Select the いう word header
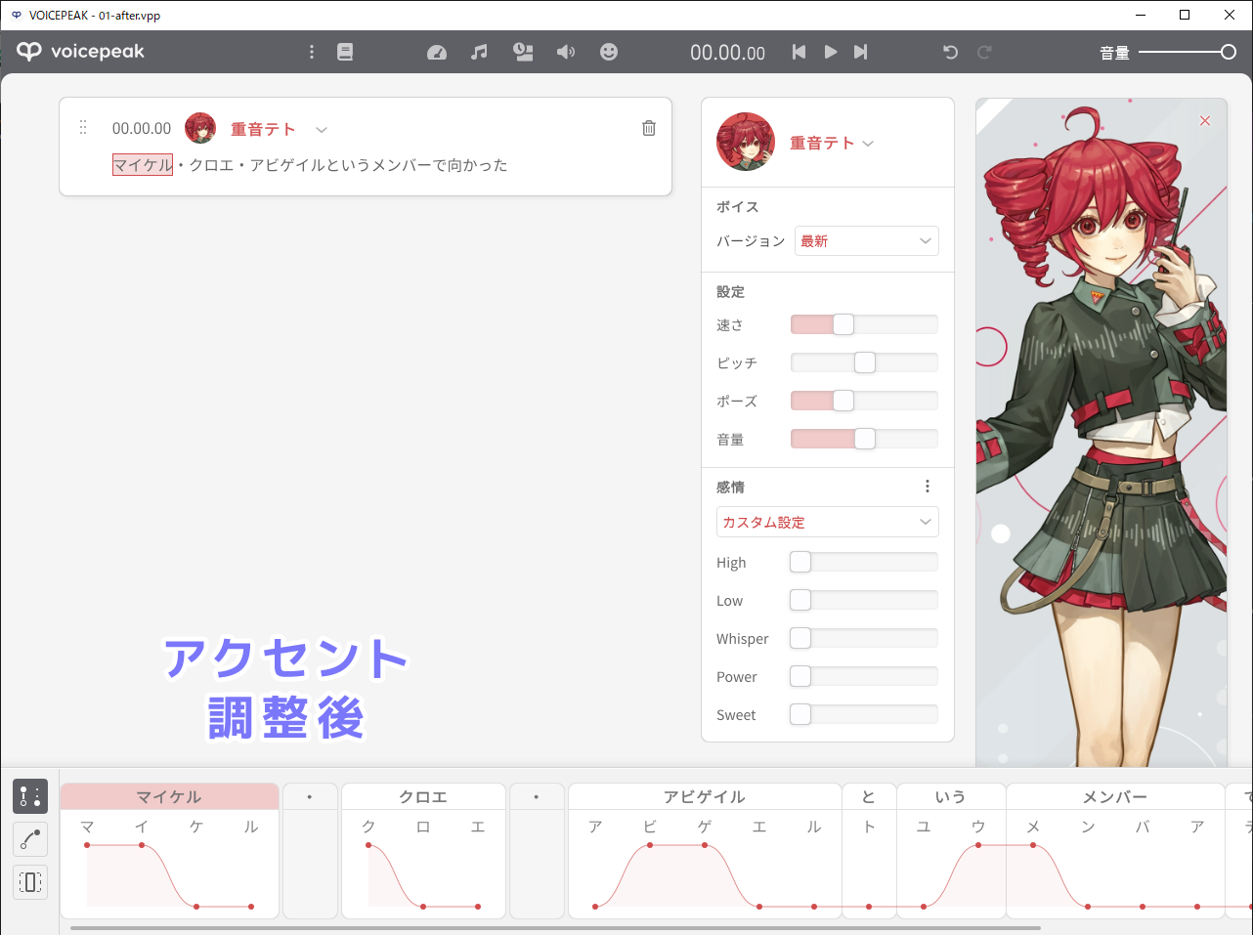The height and width of the screenshot is (935, 1253). point(951,796)
